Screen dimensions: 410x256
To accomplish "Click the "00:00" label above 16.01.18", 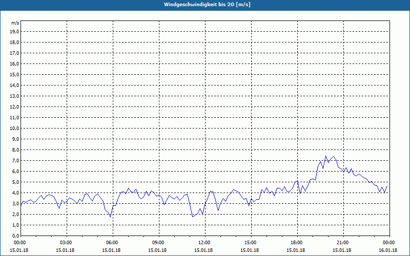I will pyautogui.click(x=389, y=243).
